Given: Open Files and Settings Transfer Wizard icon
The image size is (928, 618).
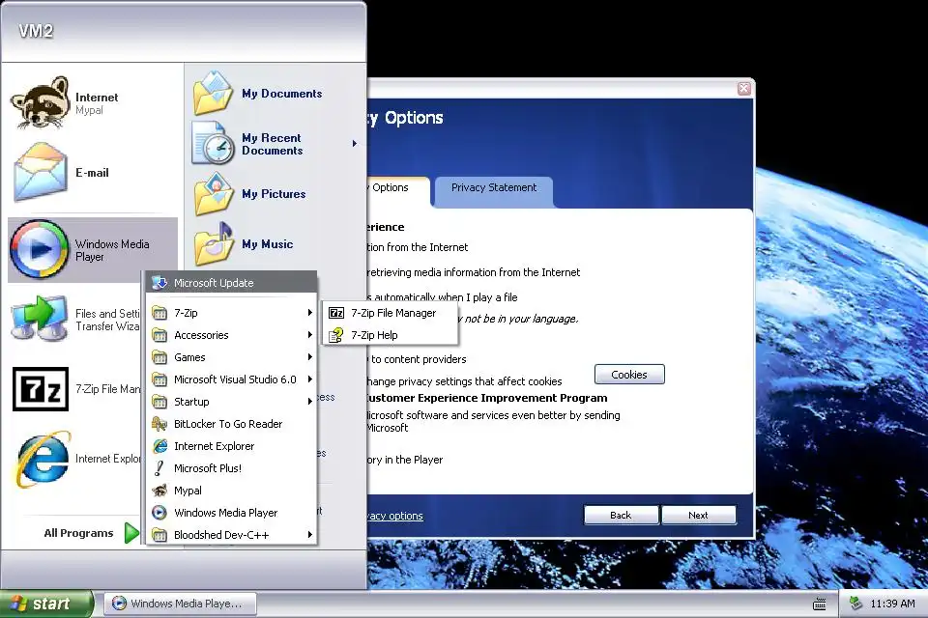Looking at the screenshot, I should coord(39,319).
